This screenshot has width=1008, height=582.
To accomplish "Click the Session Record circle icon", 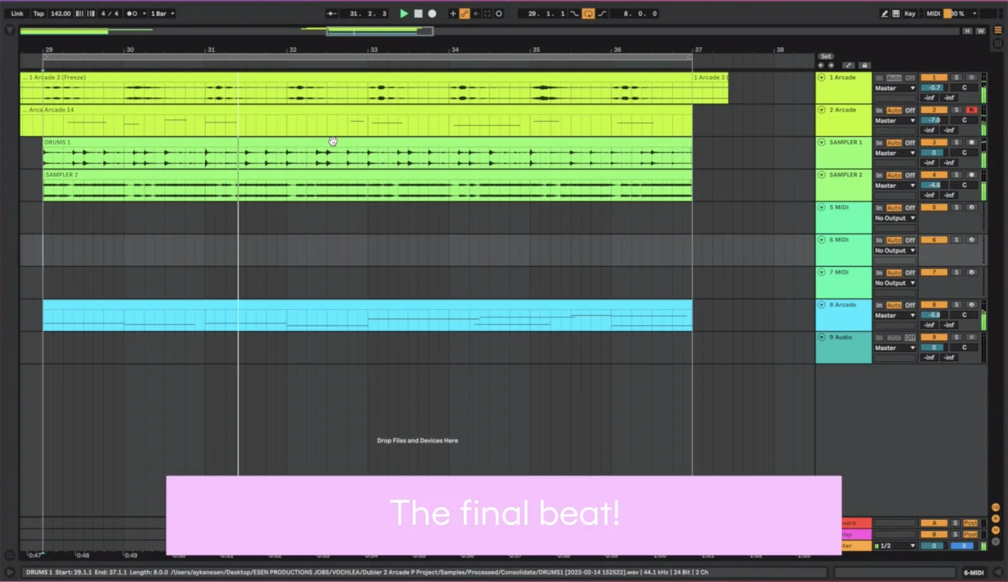I will coord(499,13).
